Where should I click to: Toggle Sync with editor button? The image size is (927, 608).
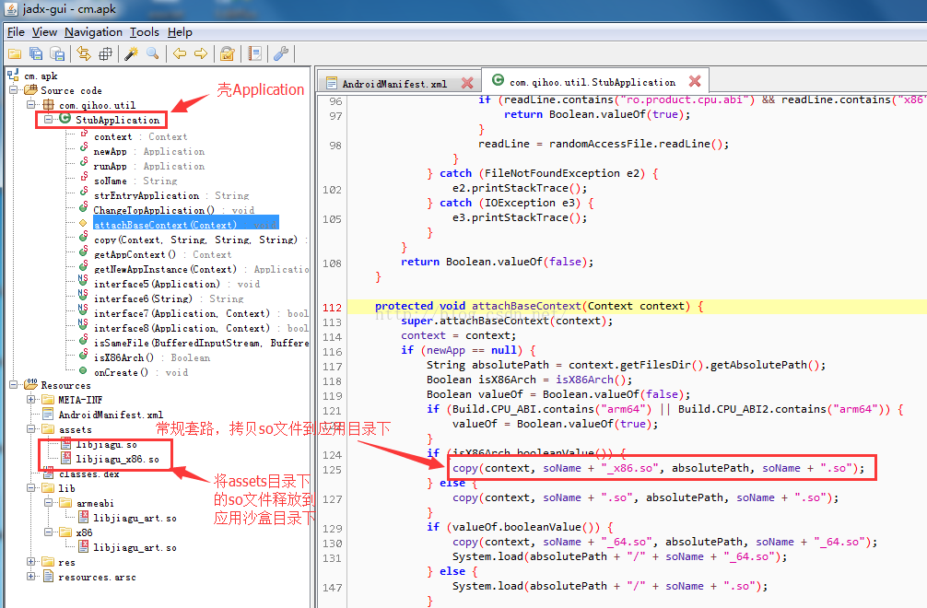click(x=84, y=54)
